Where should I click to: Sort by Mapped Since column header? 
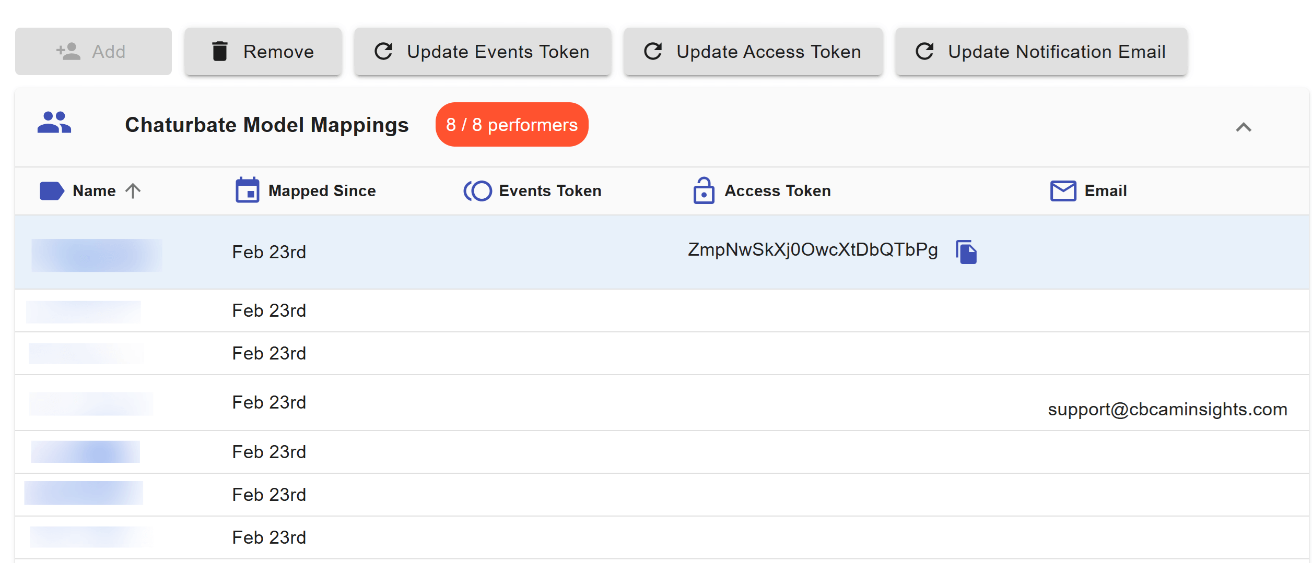[x=322, y=191]
